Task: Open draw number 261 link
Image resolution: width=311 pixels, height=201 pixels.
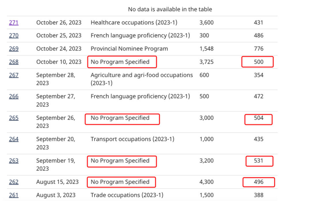Action: click(x=14, y=195)
